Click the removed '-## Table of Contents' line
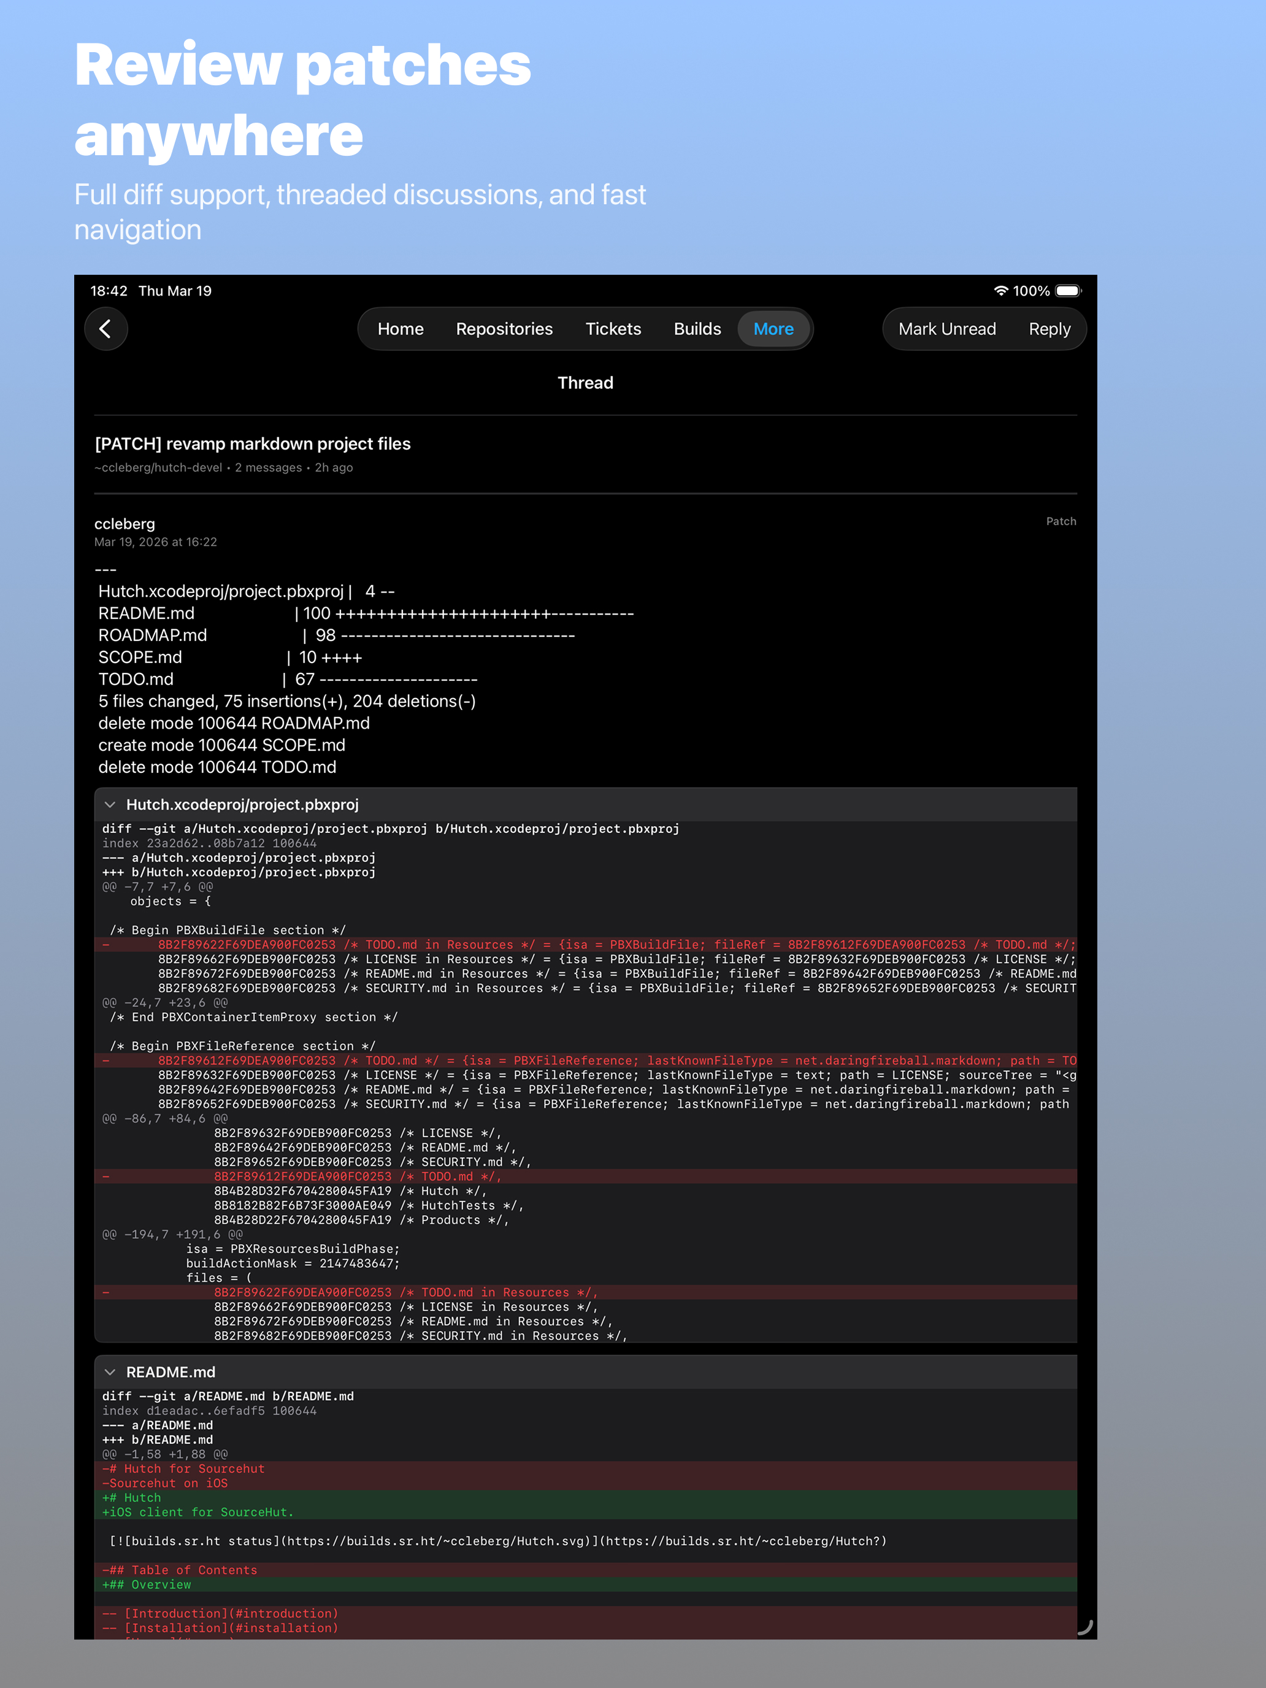Screen dimensions: 1266x1688 click(179, 1570)
